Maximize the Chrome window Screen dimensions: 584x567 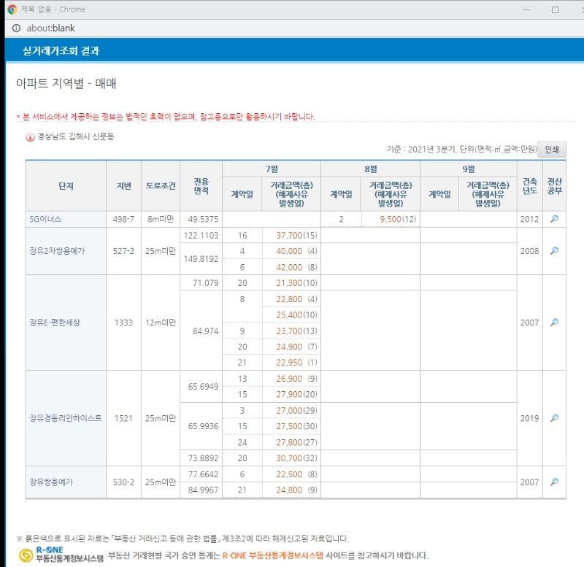(555, 9)
